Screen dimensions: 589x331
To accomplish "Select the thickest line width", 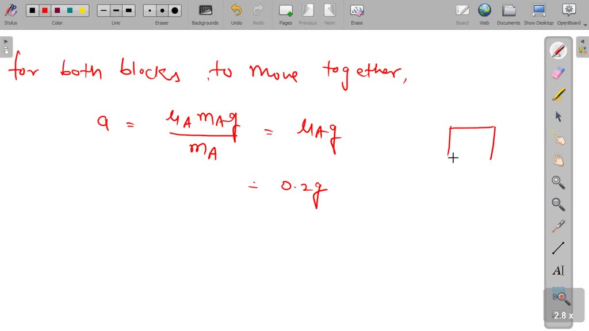I will (x=128, y=10).
